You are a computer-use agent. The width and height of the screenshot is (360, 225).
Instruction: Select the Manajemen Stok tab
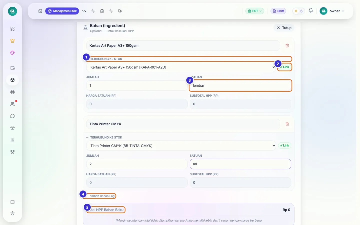pos(62,11)
